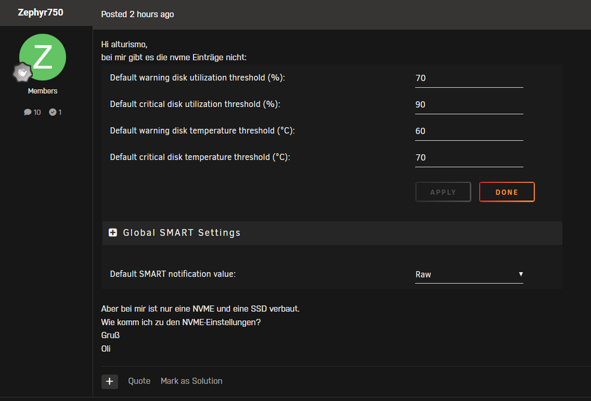Click 'Default critical disk utilization threshold' label
Screen dimensions: 591x401
(x=195, y=104)
